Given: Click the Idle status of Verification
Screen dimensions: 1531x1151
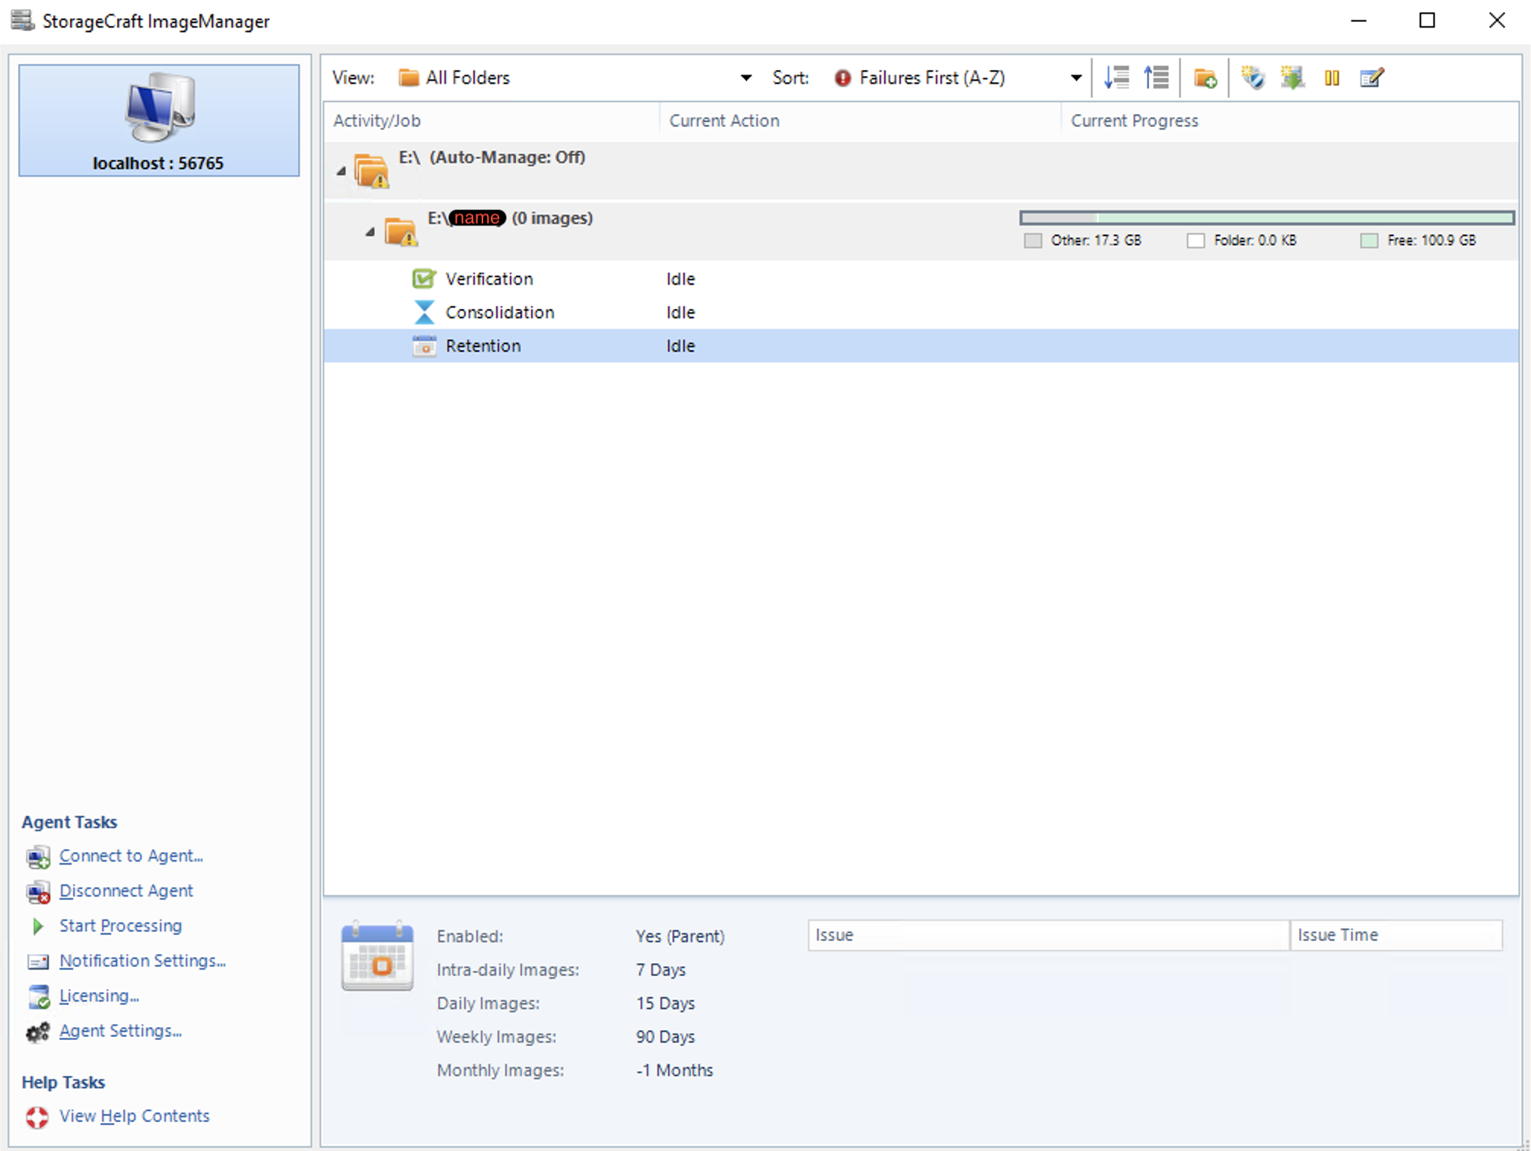Looking at the screenshot, I should click(x=681, y=279).
